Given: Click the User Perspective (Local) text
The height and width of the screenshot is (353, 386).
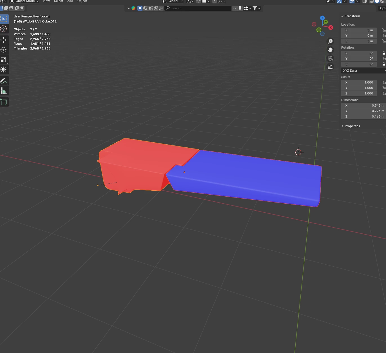Looking at the screenshot, I should click(32, 16).
